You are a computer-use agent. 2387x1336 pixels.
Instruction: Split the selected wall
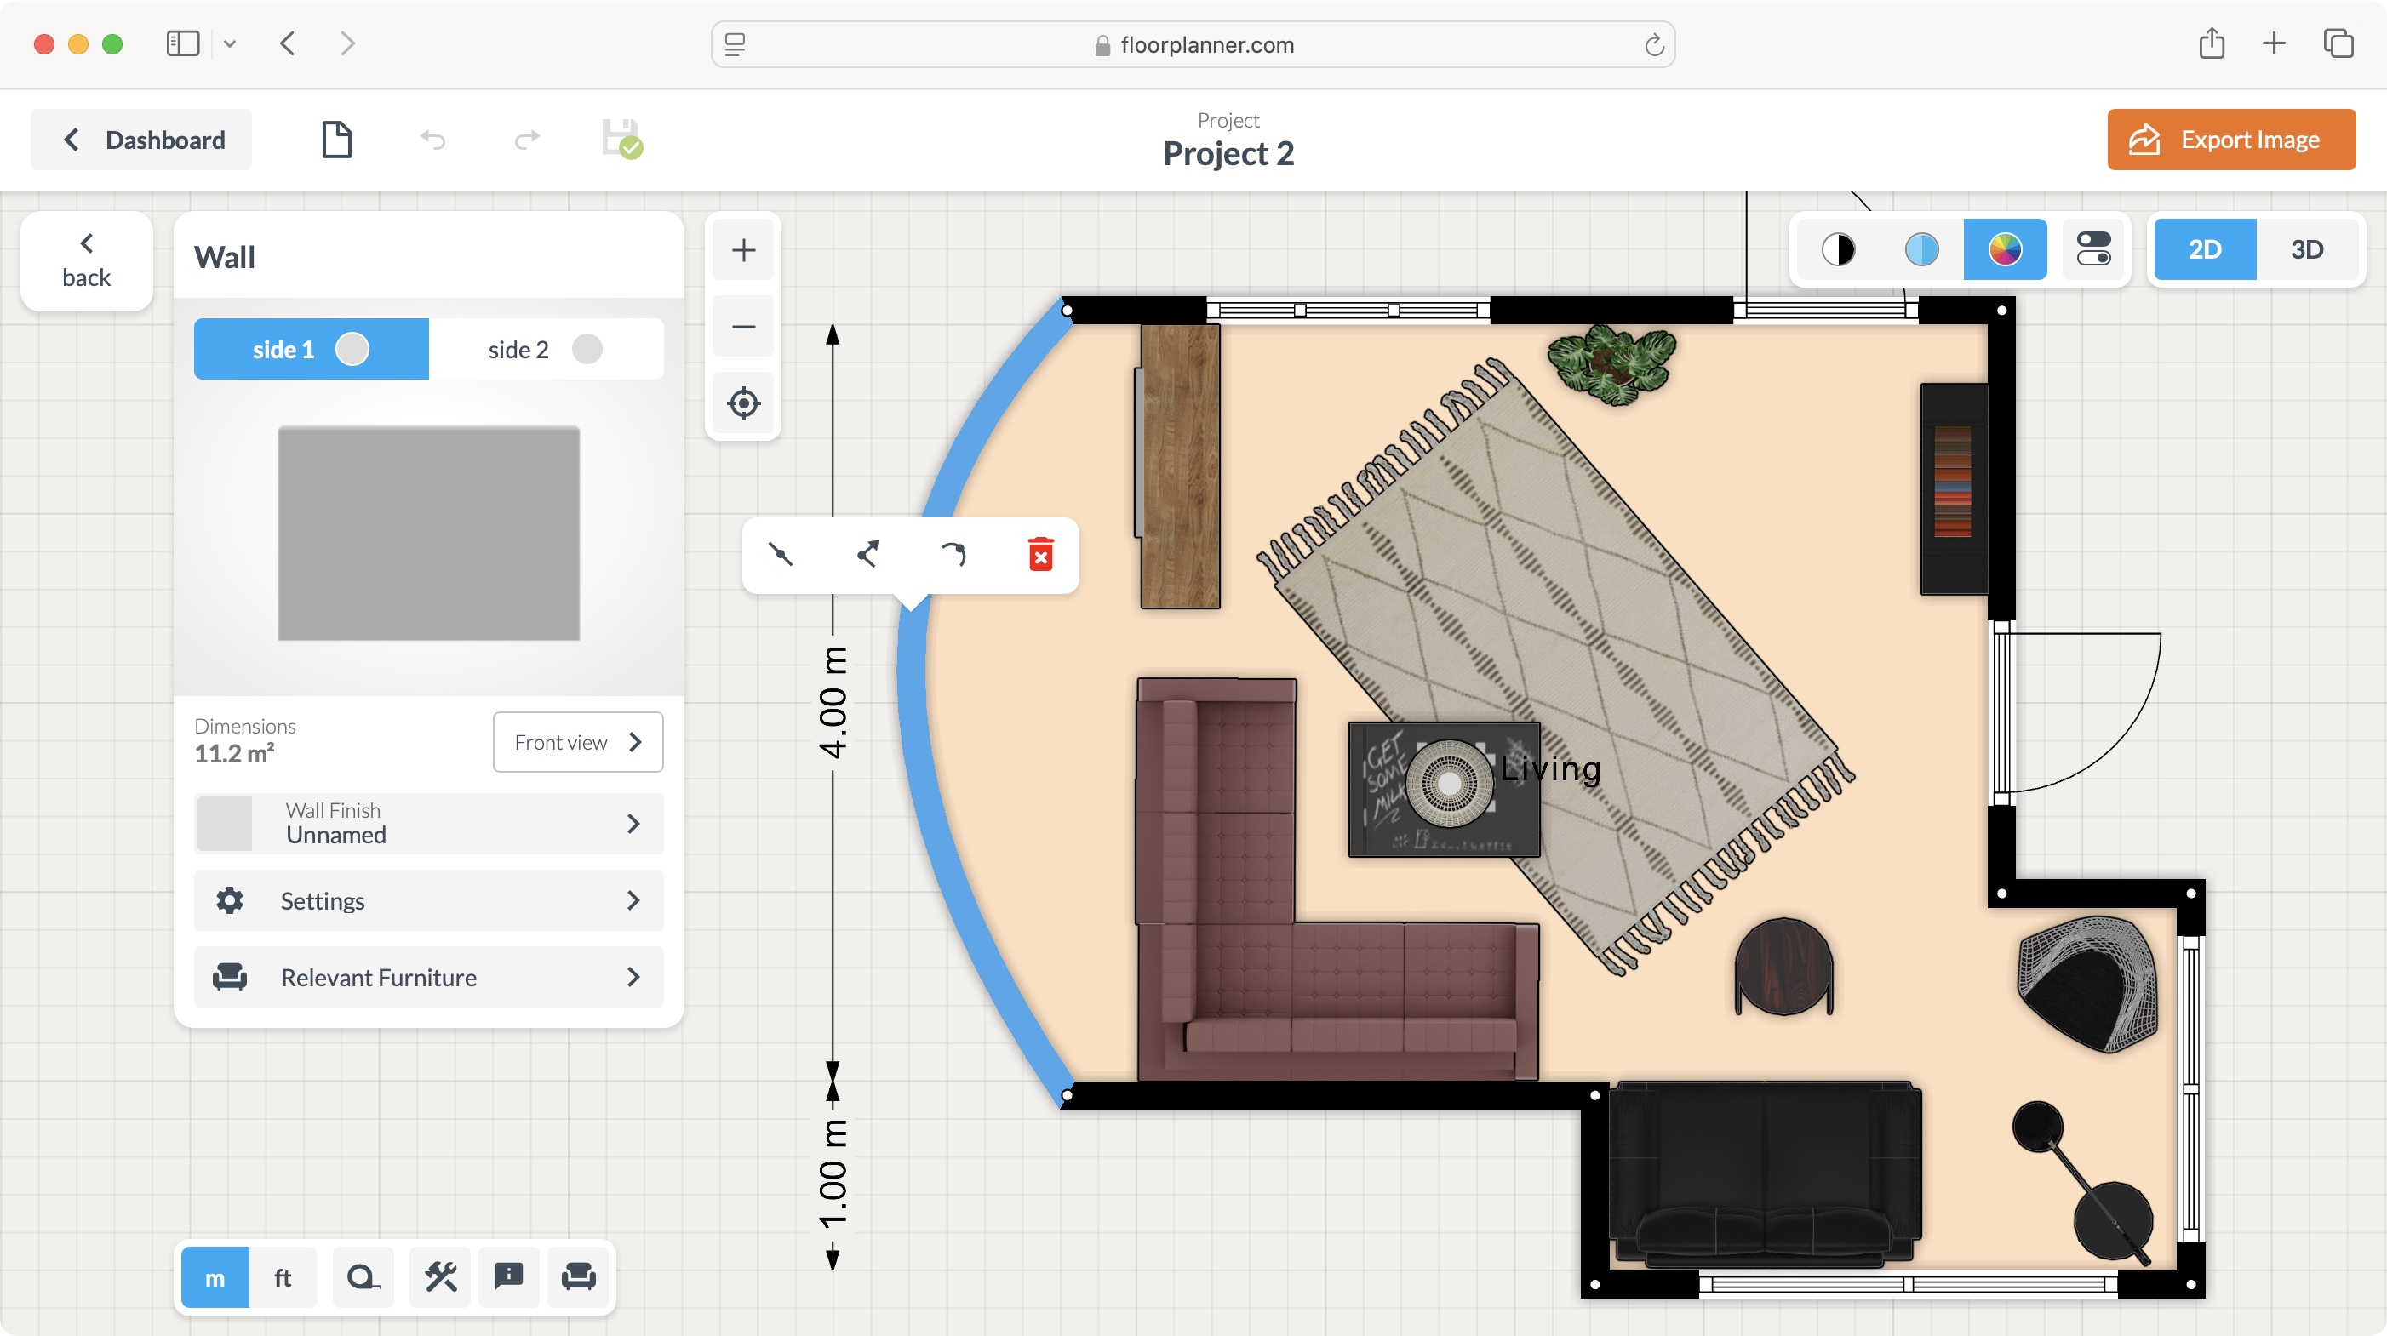tap(867, 554)
